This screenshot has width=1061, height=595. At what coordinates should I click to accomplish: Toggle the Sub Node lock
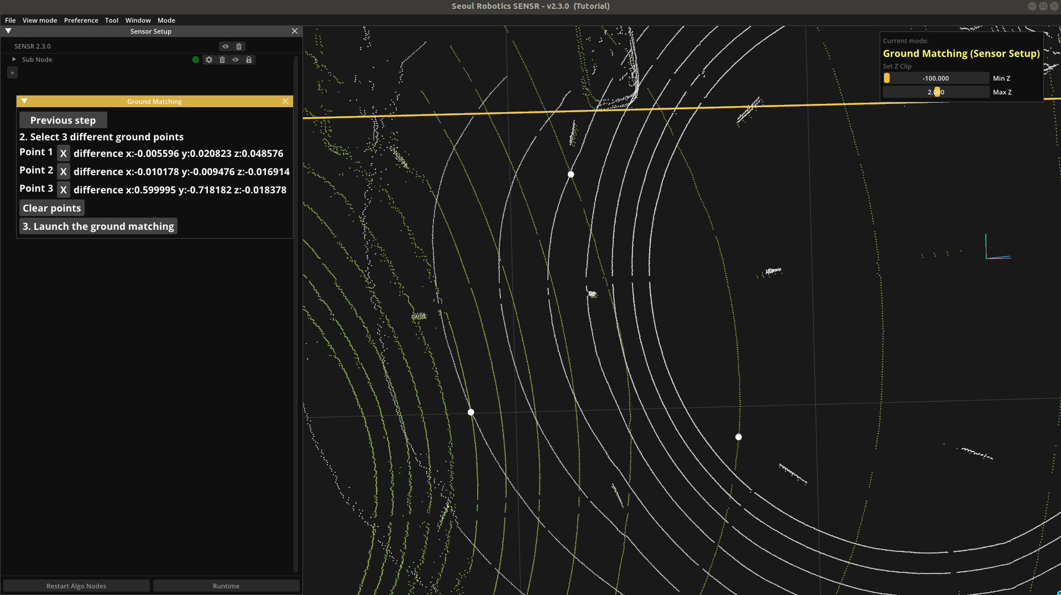pos(249,60)
